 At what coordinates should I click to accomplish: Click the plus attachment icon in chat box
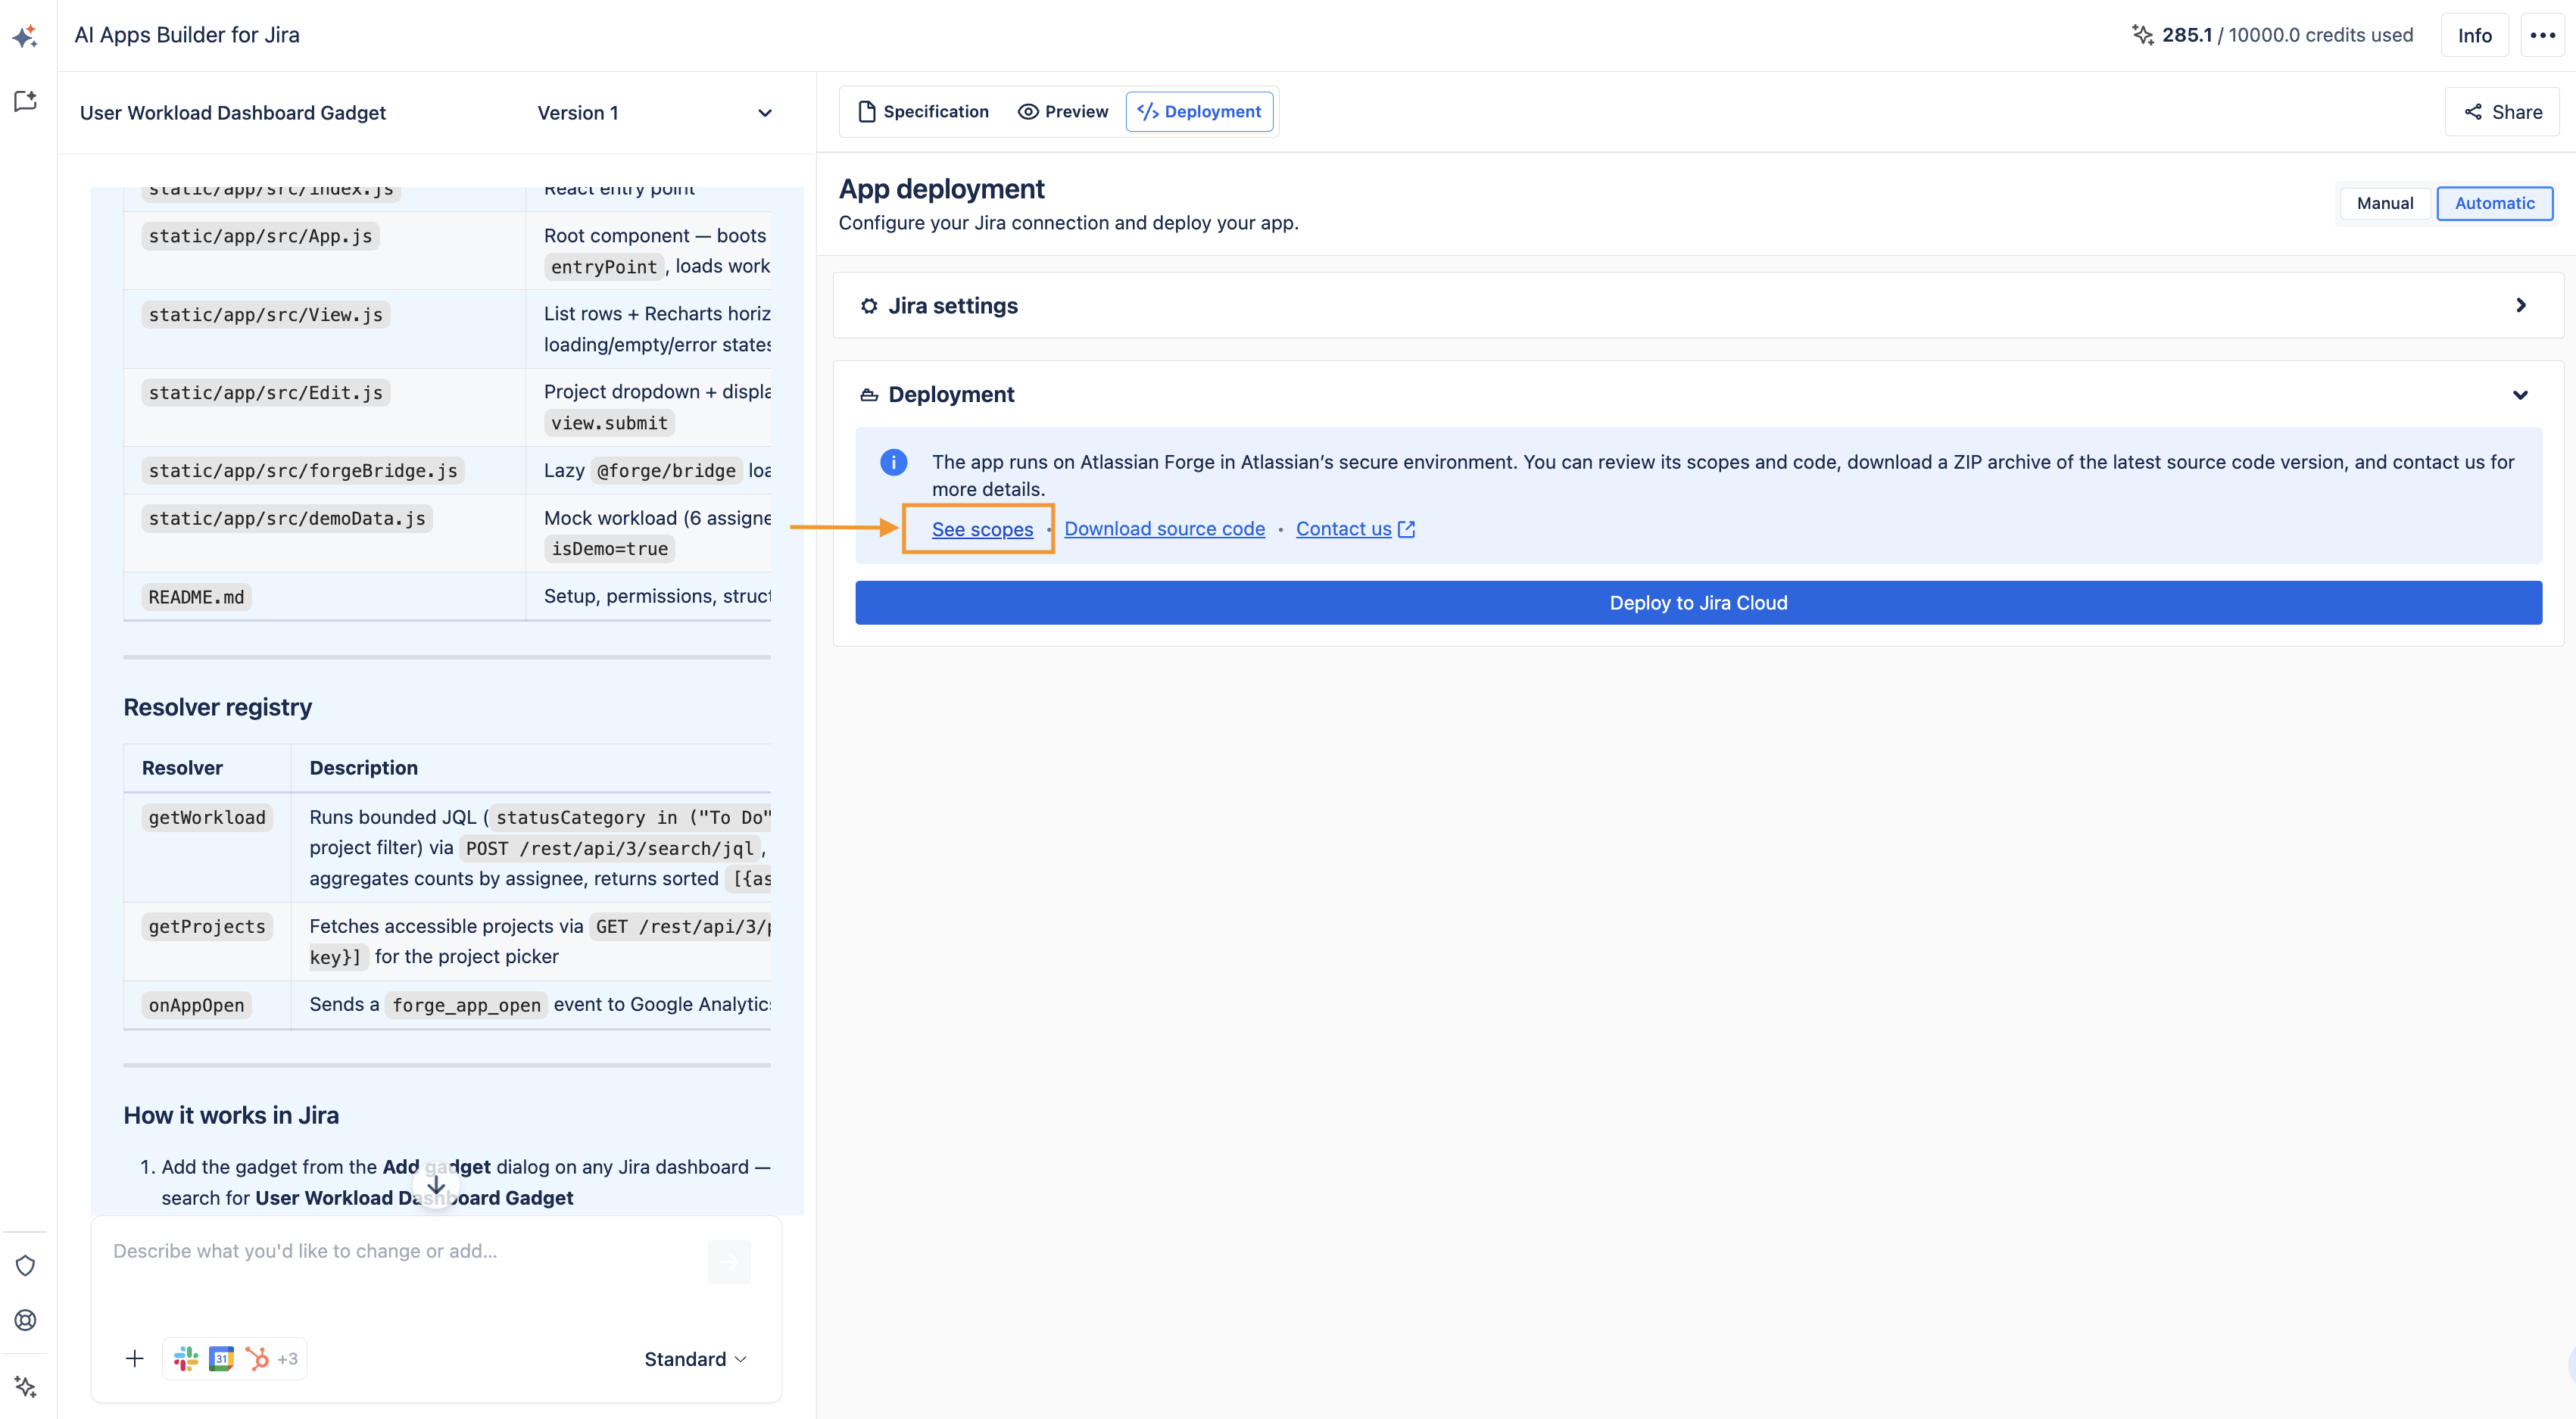click(x=134, y=1358)
